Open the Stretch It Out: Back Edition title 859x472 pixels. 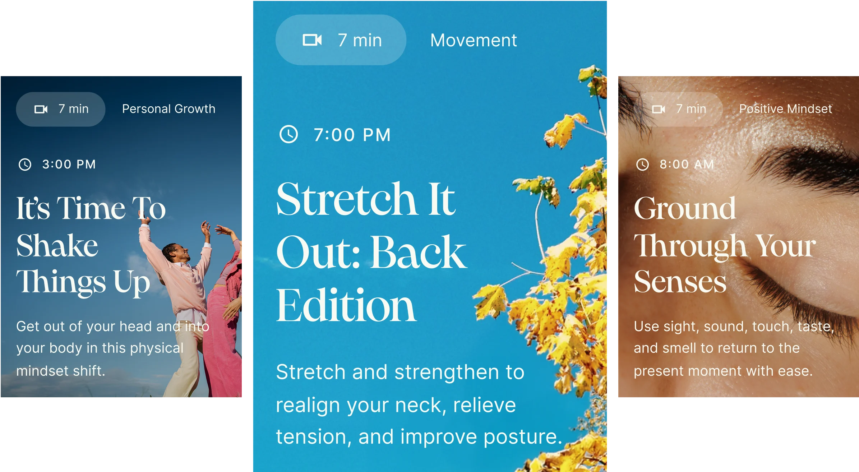pyautogui.click(x=371, y=252)
